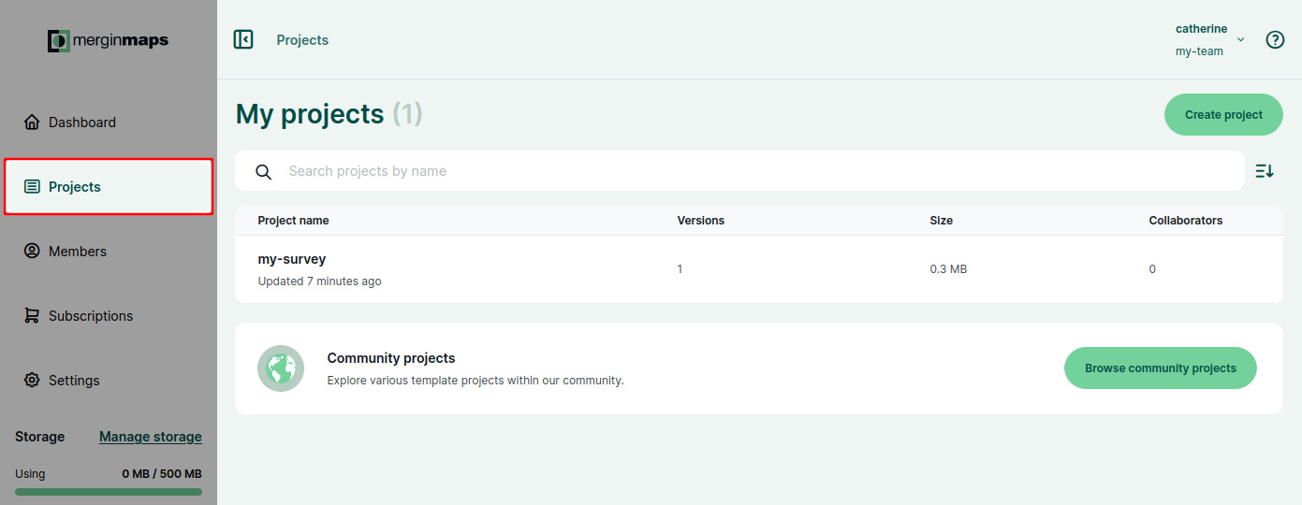Screen dimensions: 1302x505
Task: Click the my-survey Versions value 1
Action: (x=680, y=269)
